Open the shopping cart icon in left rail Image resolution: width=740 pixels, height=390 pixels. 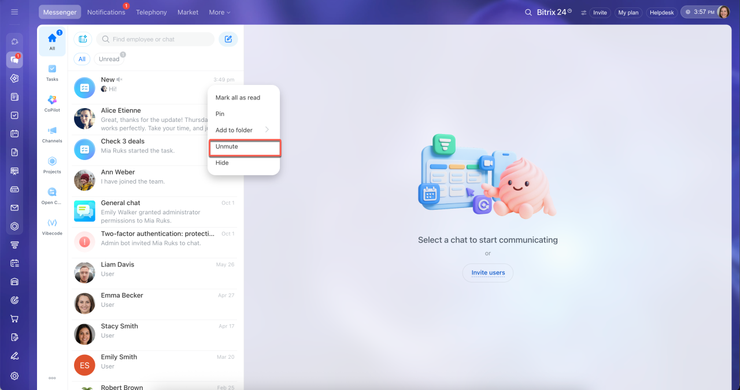pyautogui.click(x=14, y=318)
